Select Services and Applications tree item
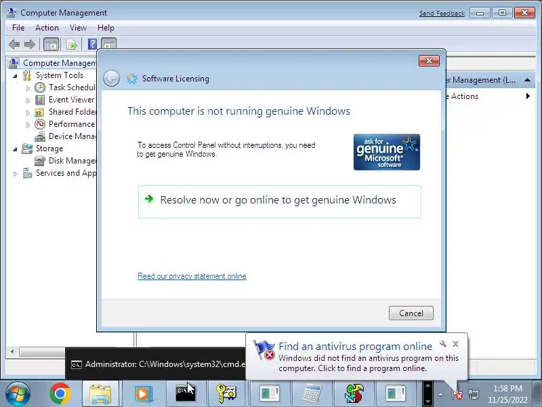Viewport: 542px width, 407px height. coord(66,173)
